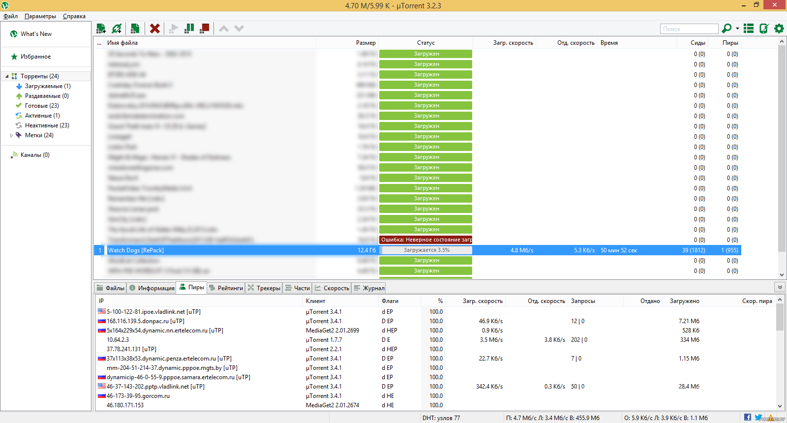
Task: Click the red Ошибка status bar
Action: [x=425, y=240]
